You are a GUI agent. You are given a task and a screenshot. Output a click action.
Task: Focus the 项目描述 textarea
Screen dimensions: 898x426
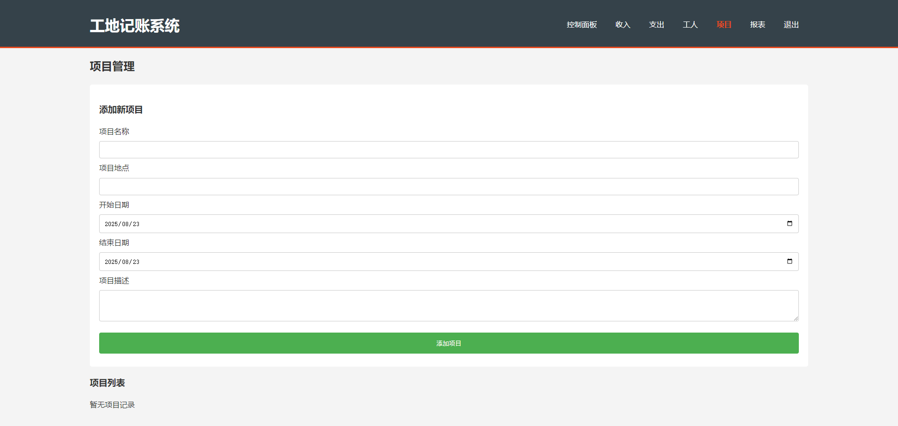[x=449, y=305]
